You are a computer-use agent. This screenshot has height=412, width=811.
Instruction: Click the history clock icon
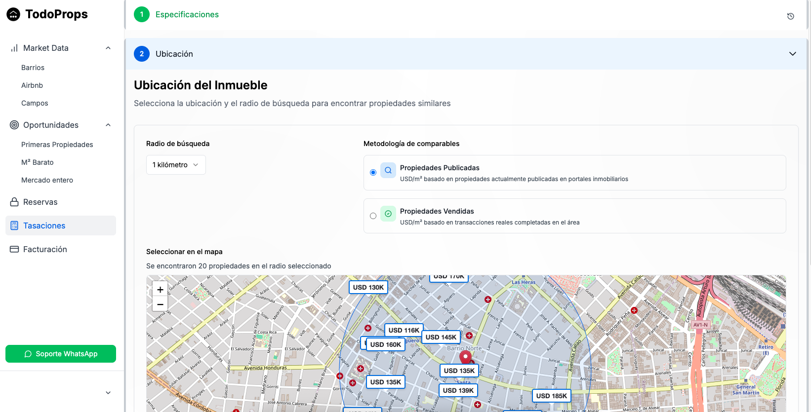click(790, 16)
